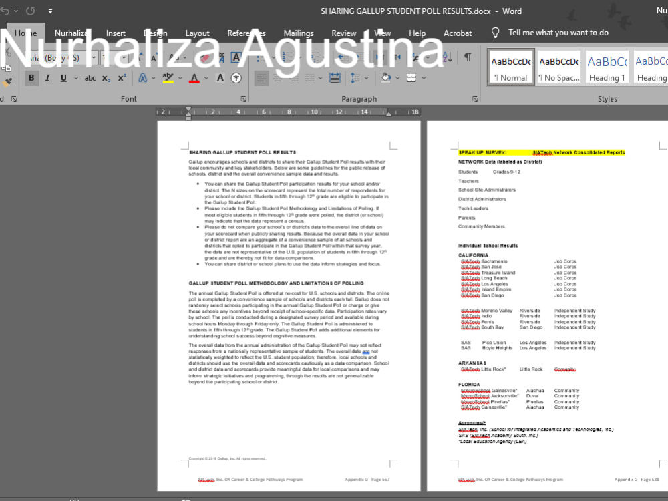The height and width of the screenshot is (501, 668).
Task: Expand Underline style dropdown arrow
Action: pos(76,78)
